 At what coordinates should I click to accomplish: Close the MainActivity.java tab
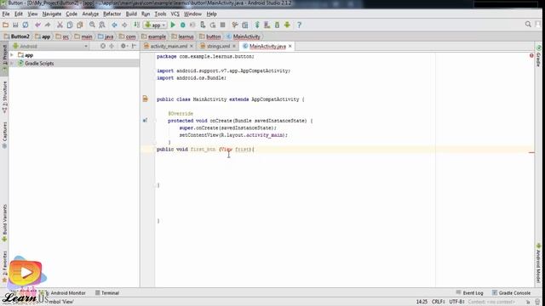[x=290, y=46]
